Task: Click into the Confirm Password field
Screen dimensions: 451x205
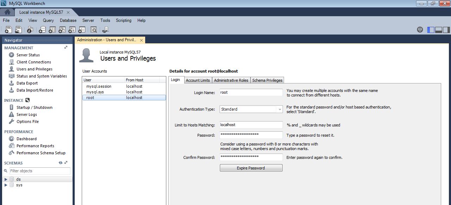Action: [x=251, y=157]
